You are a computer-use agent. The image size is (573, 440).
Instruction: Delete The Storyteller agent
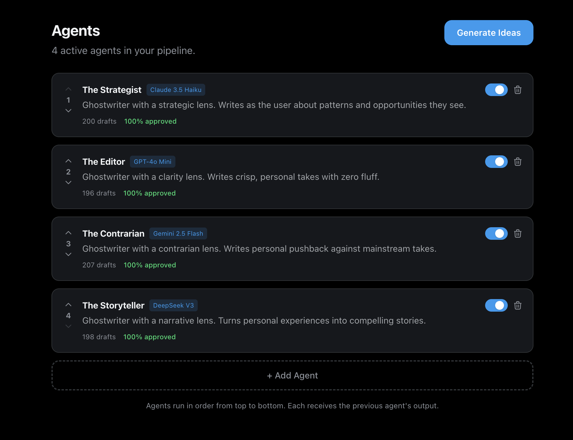[x=518, y=306]
